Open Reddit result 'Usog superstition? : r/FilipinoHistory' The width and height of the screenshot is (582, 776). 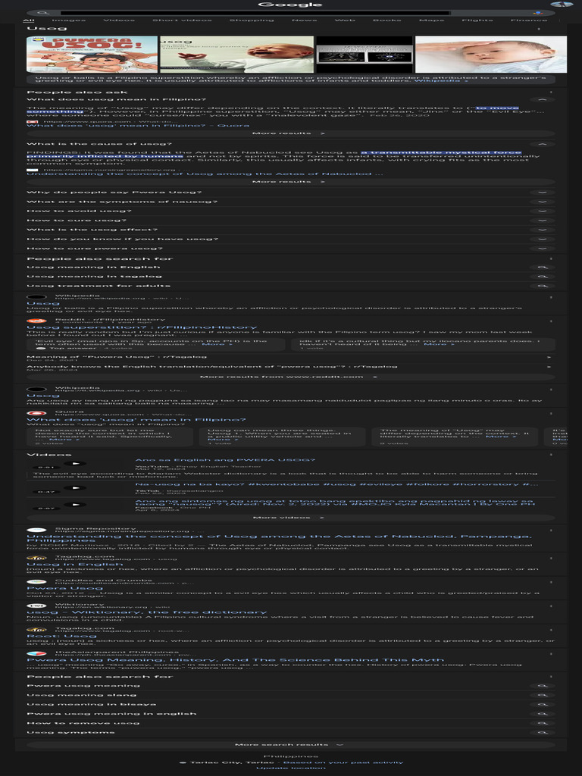(x=142, y=327)
